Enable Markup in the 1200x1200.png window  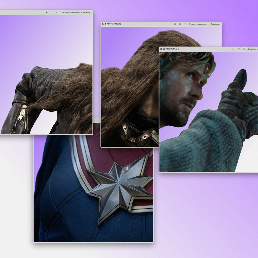pos(175,24)
